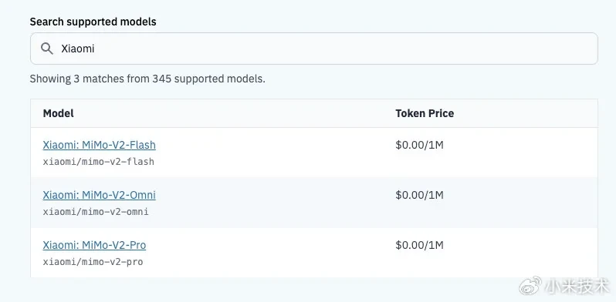This screenshot has width=616, height=302.
Task: Click the MiMo-V2-Flash token price value
Action: coord(419,145)
